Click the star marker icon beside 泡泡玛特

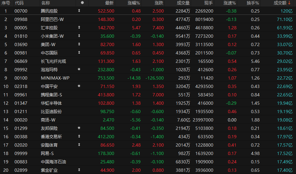(79, 69)
